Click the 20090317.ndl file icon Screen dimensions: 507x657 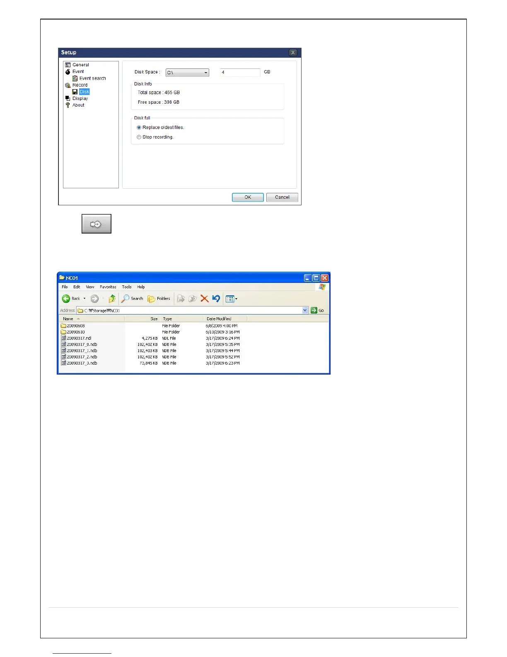pyautogui.click(x=63, y=338)
